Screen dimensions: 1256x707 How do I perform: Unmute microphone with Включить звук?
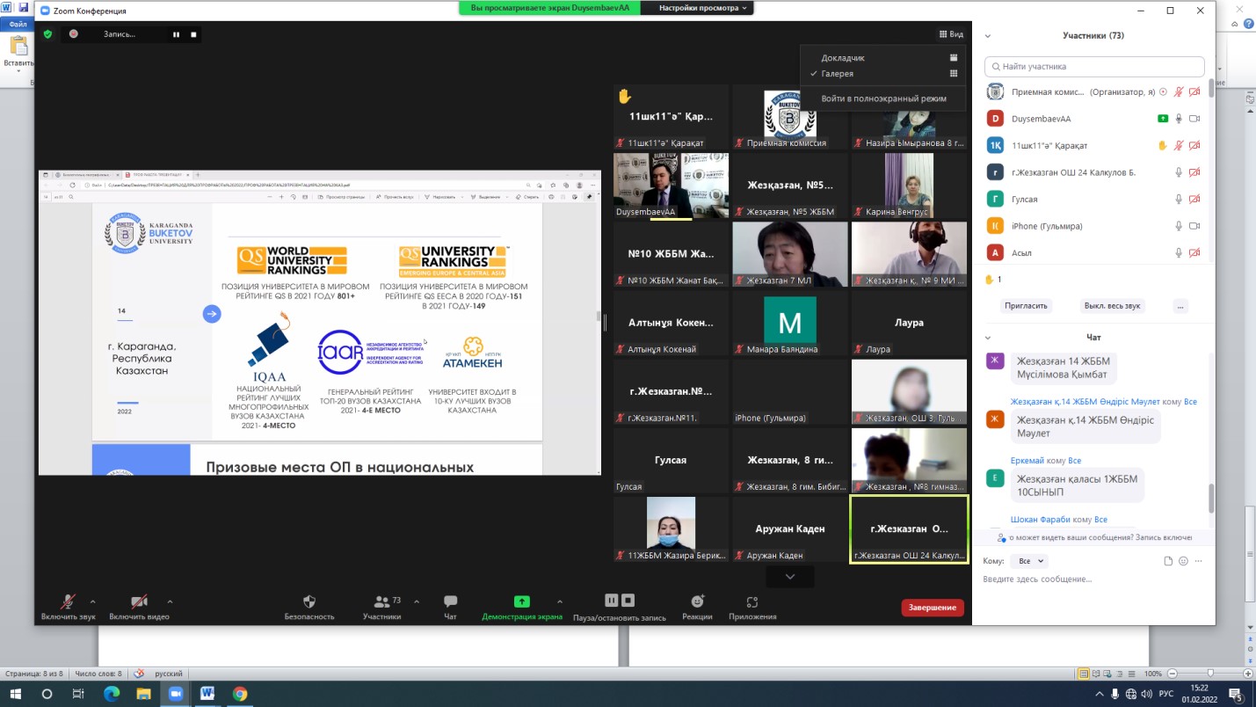click(68, 602)
